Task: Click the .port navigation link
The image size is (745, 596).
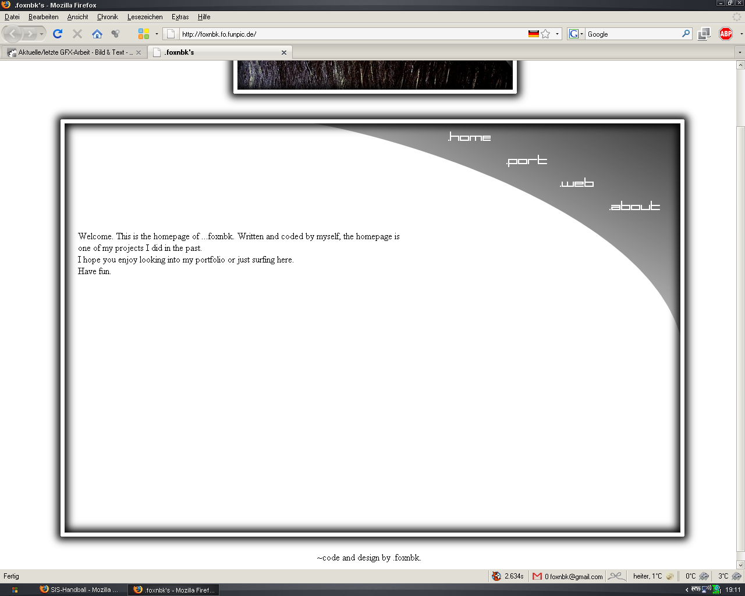Action: pos(527,161)
